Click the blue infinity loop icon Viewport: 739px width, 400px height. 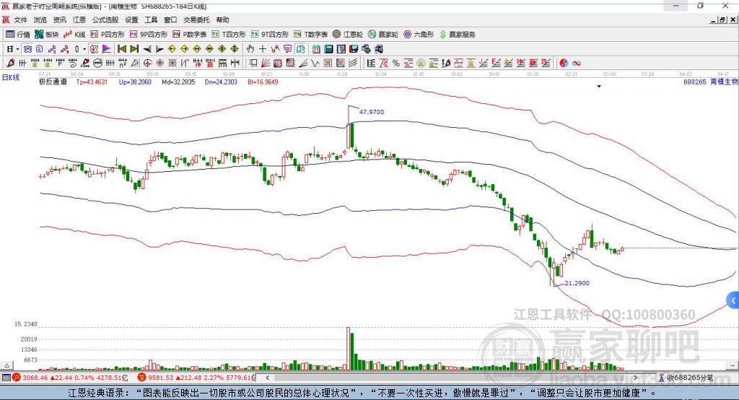(577, 63)
